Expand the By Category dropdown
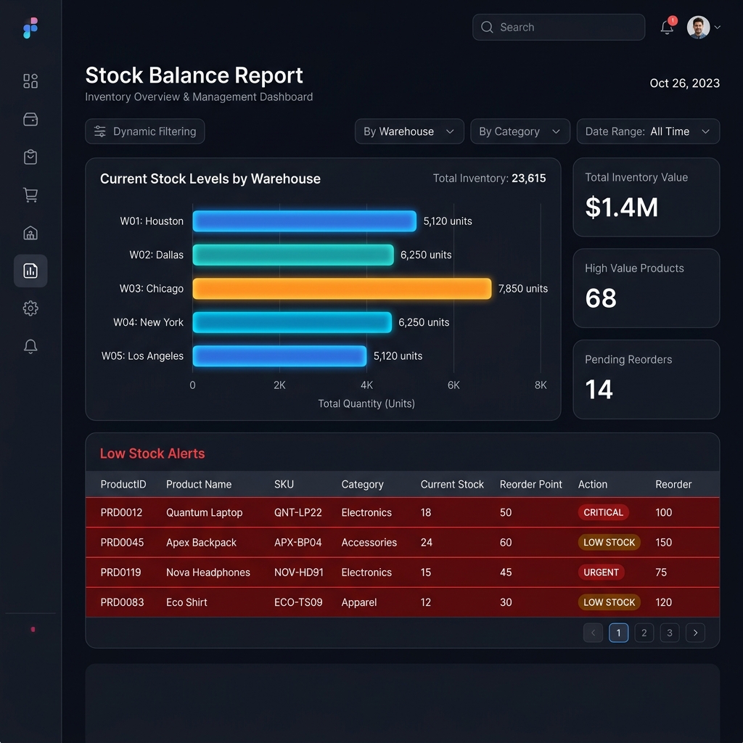743x743 pixels. [x=520, y=131]
